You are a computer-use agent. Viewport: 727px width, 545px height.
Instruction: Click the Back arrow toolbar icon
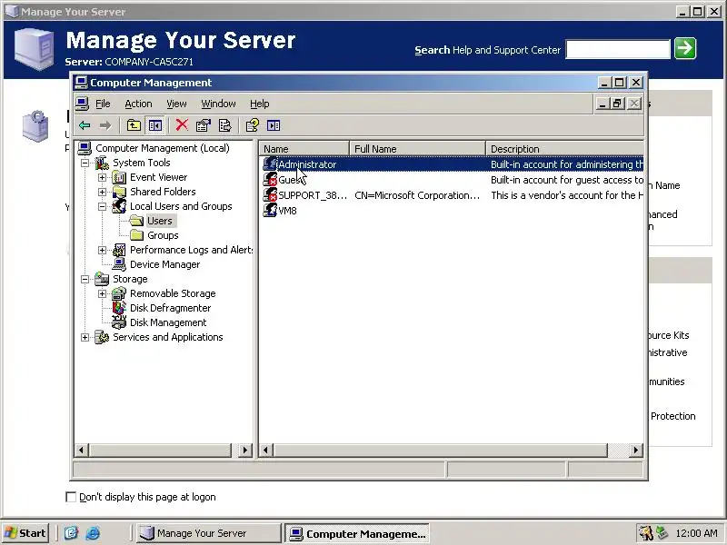click(85, 125)
